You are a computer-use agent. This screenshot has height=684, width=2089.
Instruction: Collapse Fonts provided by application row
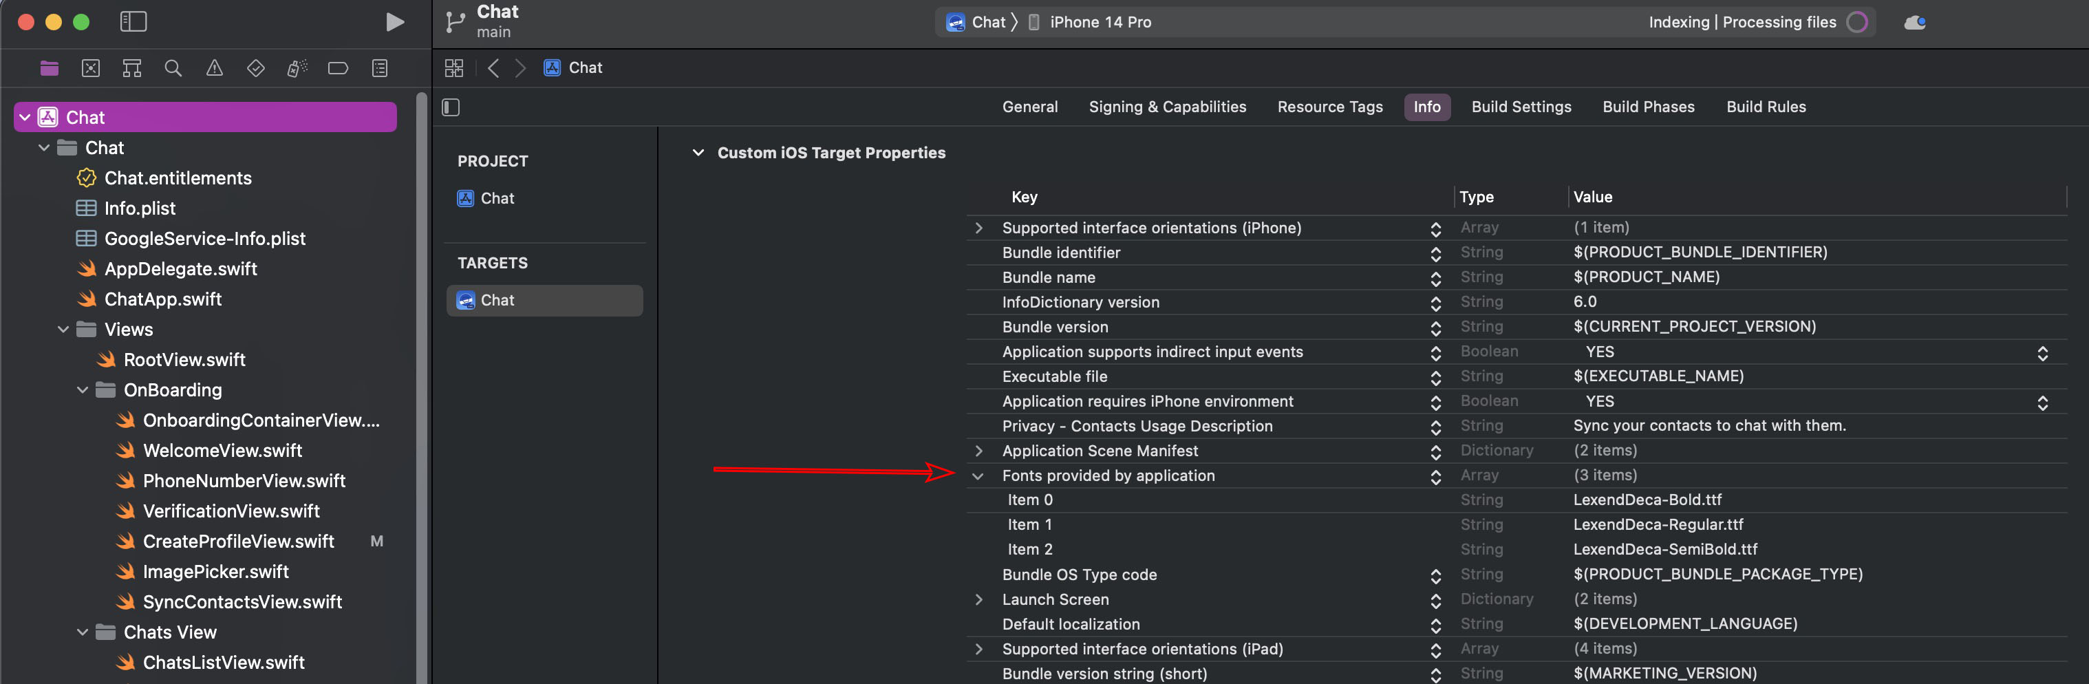coord(978,476)
